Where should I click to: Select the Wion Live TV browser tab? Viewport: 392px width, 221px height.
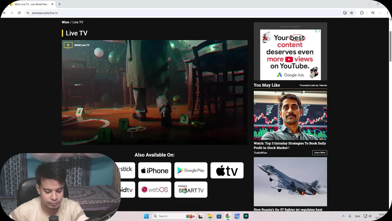31,4
